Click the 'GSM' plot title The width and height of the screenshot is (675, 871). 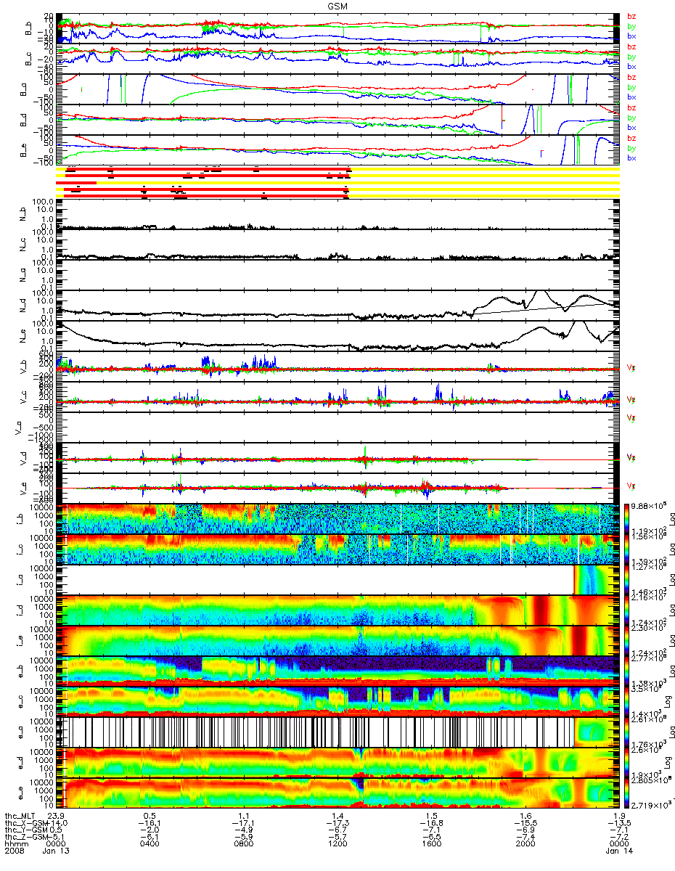click(337, 5)
